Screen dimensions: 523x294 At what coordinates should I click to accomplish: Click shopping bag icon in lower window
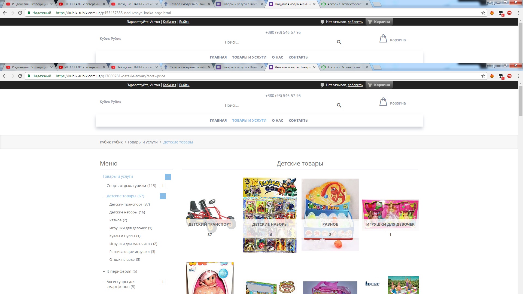coord(383,102)
